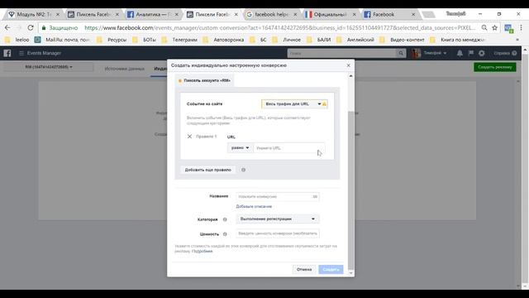Switch to browser tab 'facebook helper'
The width and height of the screenshot is (529, 298).
tap(272, 15)
